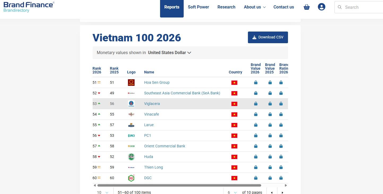Open the United States Dollar currency dropdown
Viewport: 383px width, 194px height.
coord(170,52)
